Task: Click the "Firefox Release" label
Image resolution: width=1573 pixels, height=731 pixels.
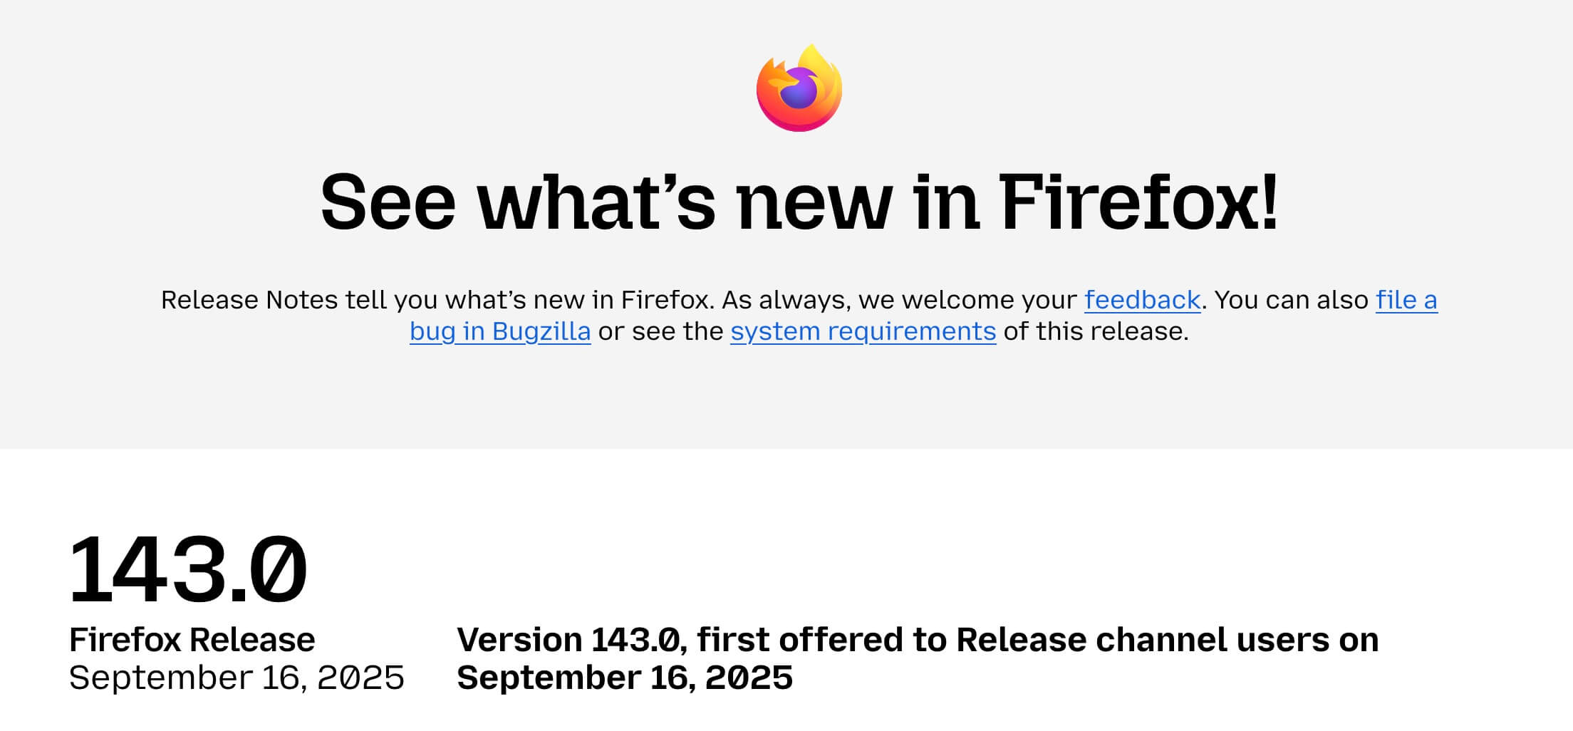Action: [192, 640]
